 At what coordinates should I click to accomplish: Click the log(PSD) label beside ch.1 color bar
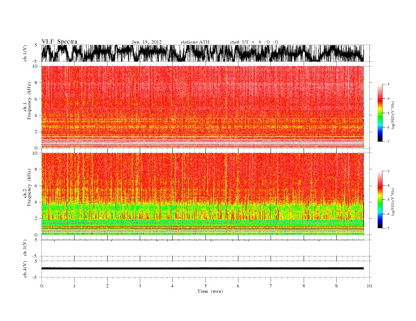point(393,115)
